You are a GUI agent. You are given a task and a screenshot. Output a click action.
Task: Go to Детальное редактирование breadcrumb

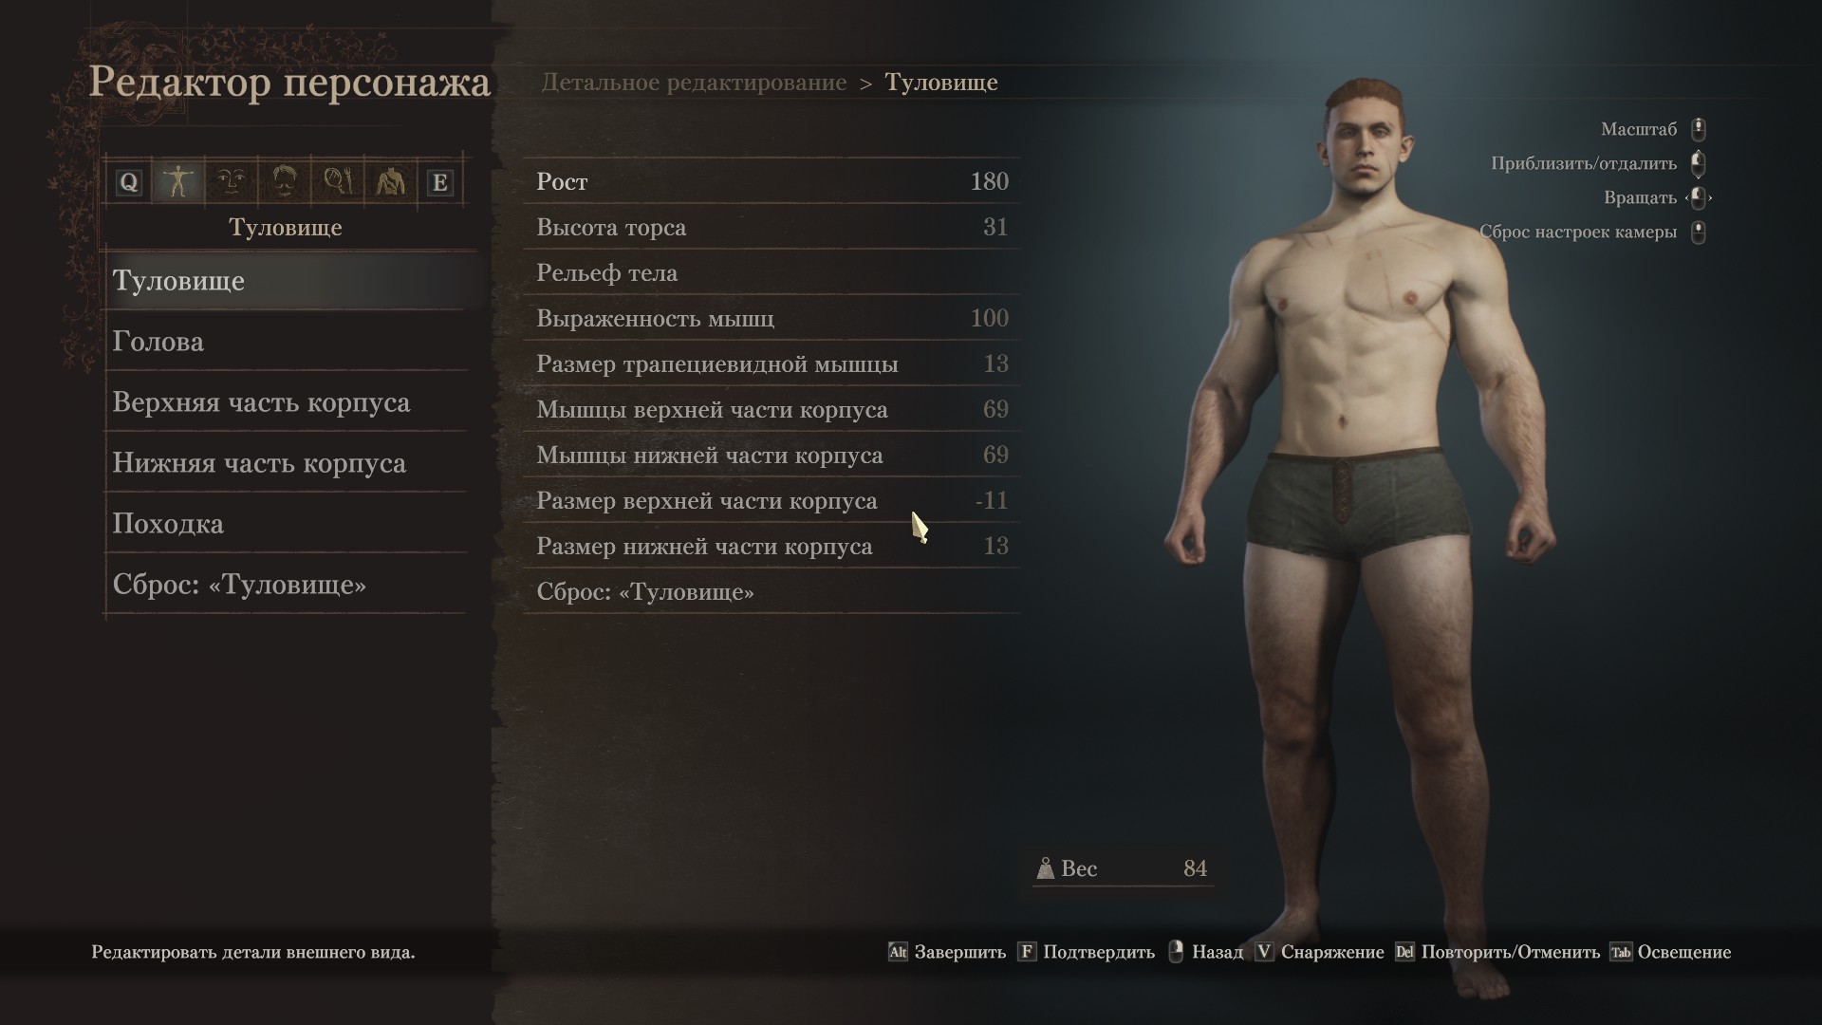[694, 83]
